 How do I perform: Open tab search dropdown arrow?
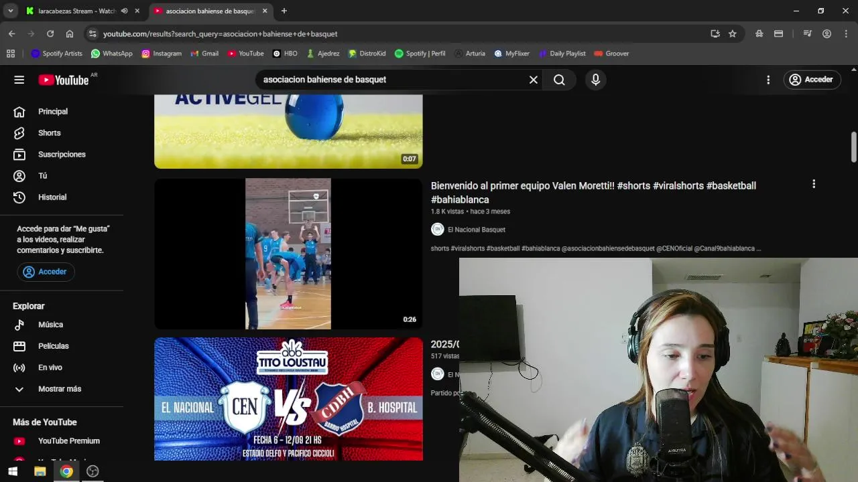pyautogui.click(x=10, y=11)
